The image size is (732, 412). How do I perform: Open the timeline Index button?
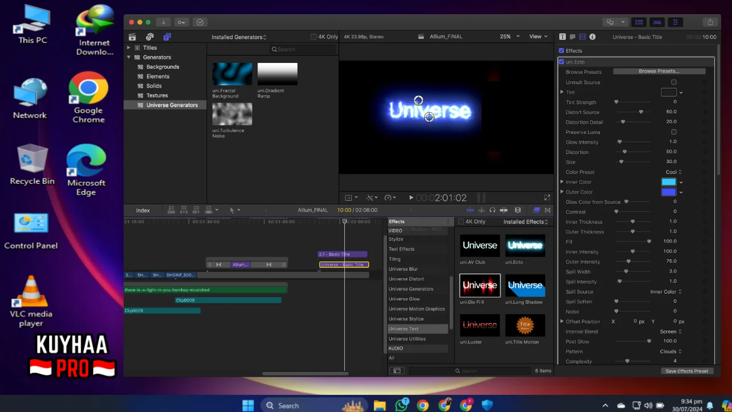[143, 211]
